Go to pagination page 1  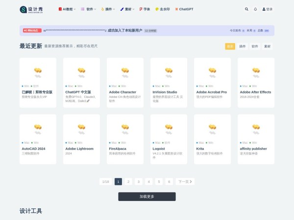[x=118, y=181]
